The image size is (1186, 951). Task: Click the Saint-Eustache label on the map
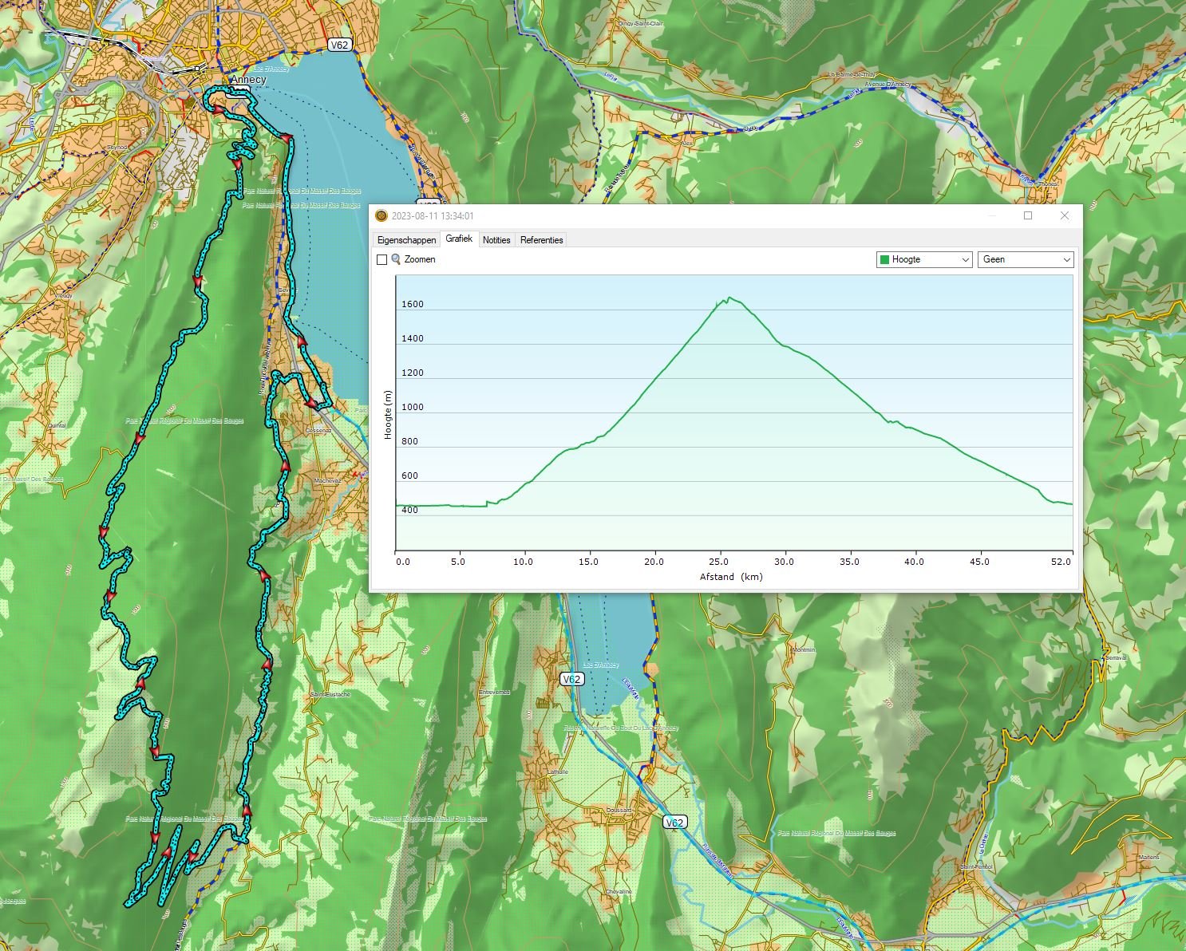[330, 694]
